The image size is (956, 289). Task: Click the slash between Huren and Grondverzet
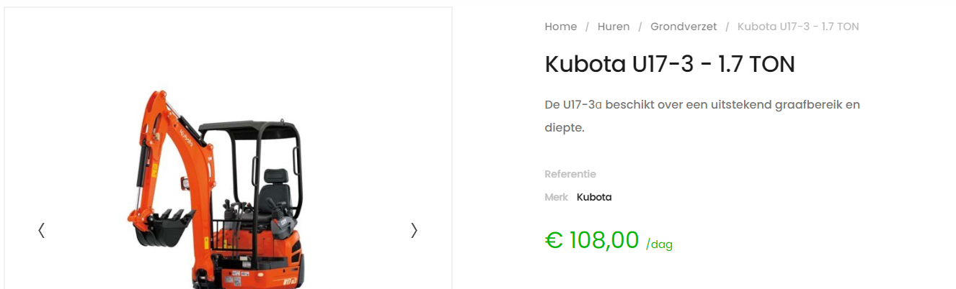pos(640,27)
